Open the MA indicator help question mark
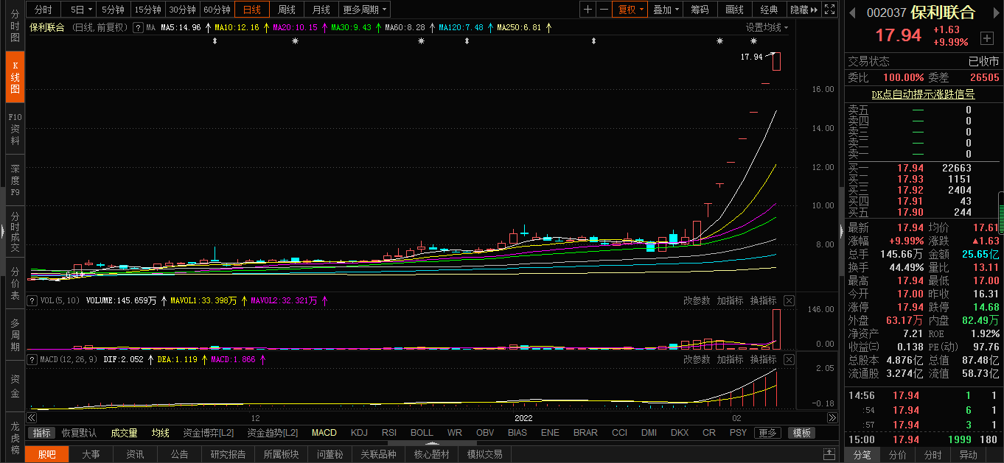The height and width of the screenshot is (463, 1004). tap(137, 27)
